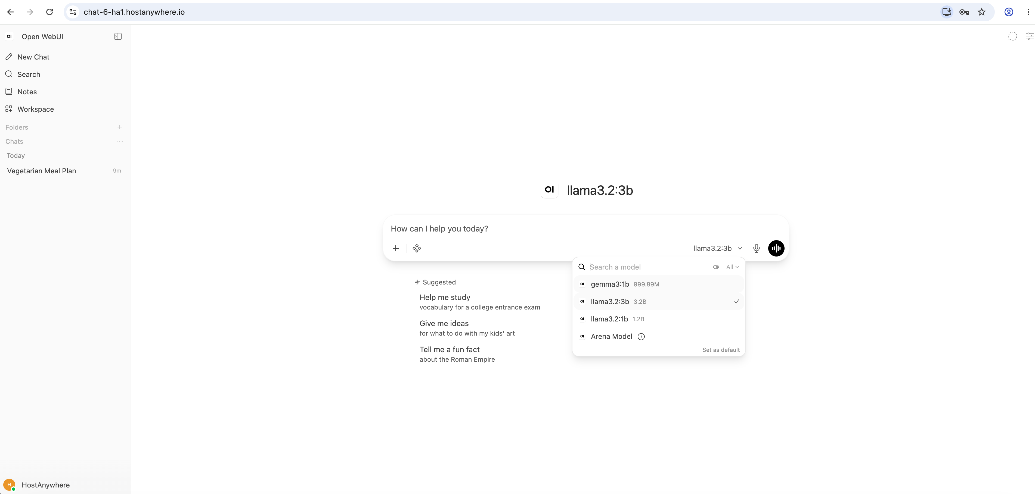
Task: Collapse the Folders section
Action: click(x=17, y=127)
